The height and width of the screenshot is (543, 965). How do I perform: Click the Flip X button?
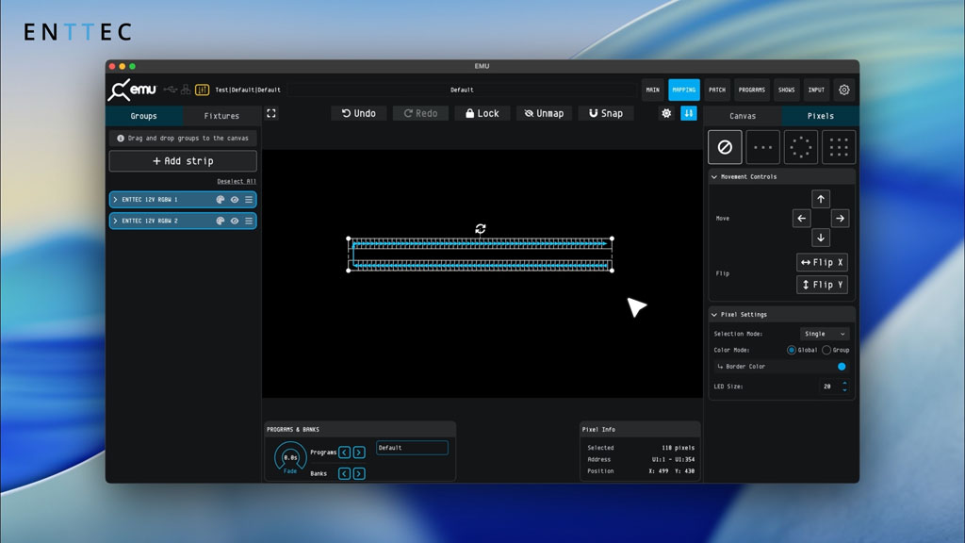[x=822, y=262]
